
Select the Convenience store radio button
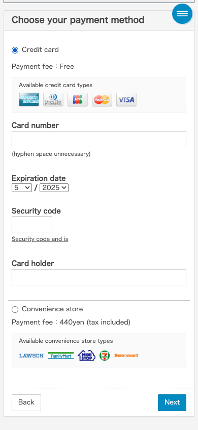(x=15, y=309)
